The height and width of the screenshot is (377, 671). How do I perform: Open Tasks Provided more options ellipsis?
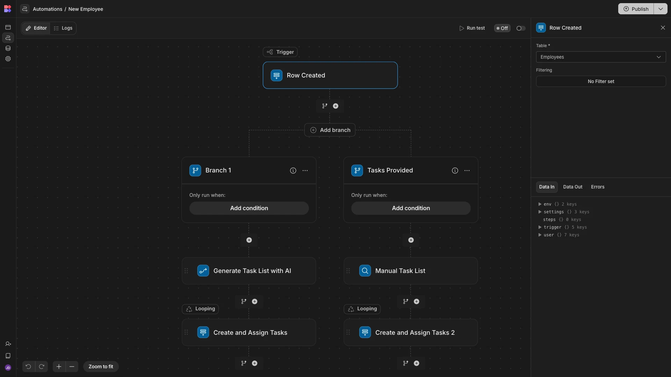tap(467, 170)
